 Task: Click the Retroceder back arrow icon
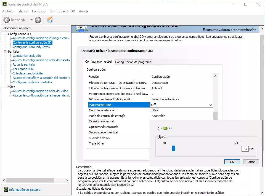tap(7, 20)
